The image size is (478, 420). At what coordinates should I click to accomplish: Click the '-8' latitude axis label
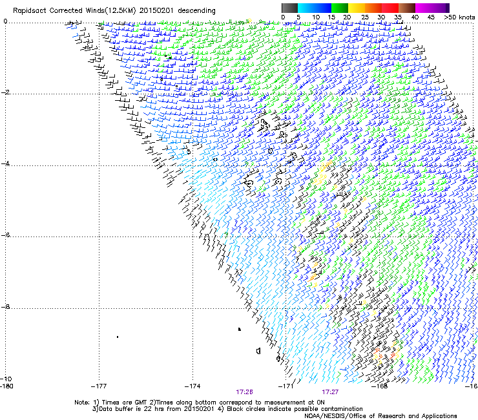(5, 307)
